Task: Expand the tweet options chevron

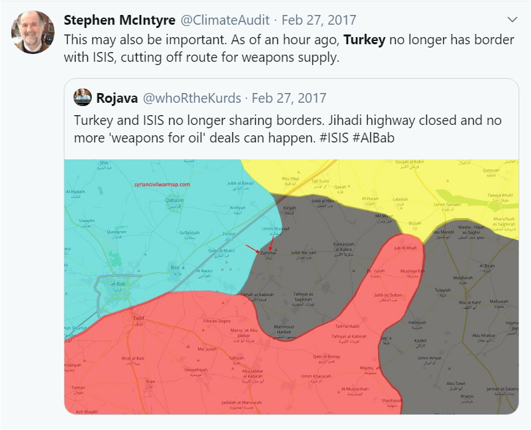Action: point(512,20)
